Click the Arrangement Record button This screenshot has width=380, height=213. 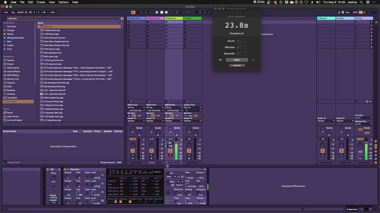point(166,12)
